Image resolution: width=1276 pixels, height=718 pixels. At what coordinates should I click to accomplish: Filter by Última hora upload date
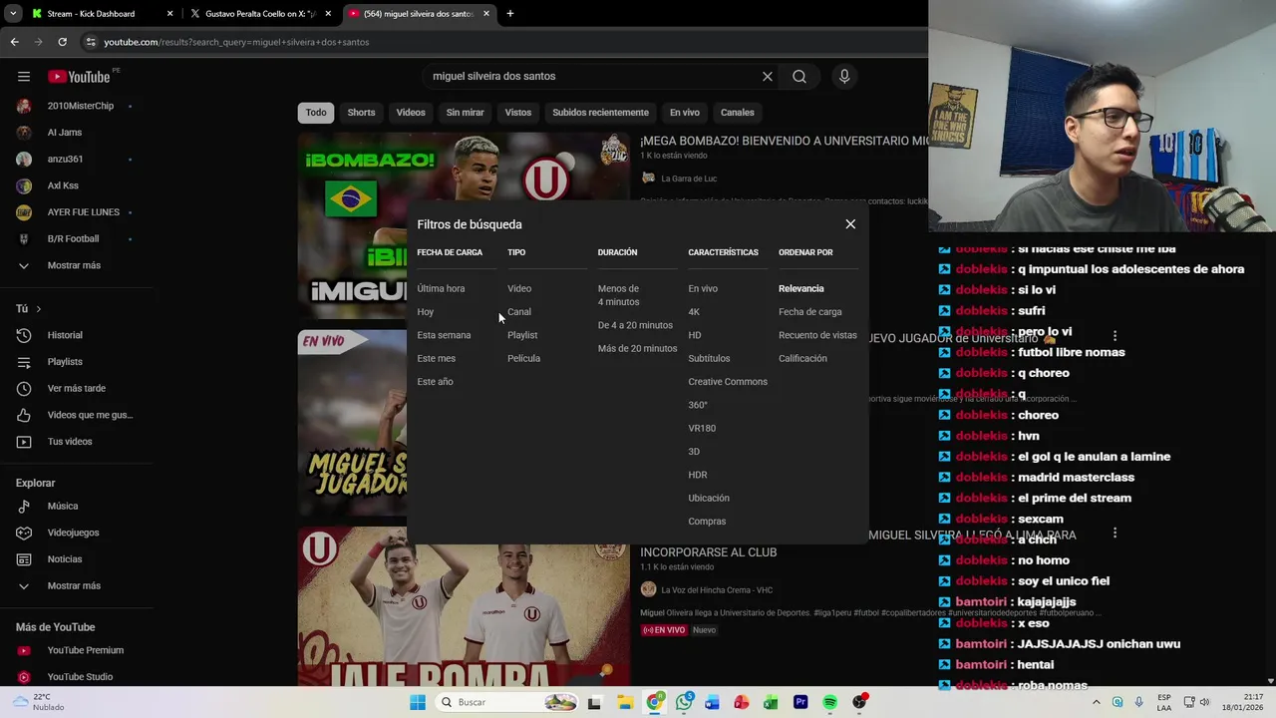441,288
